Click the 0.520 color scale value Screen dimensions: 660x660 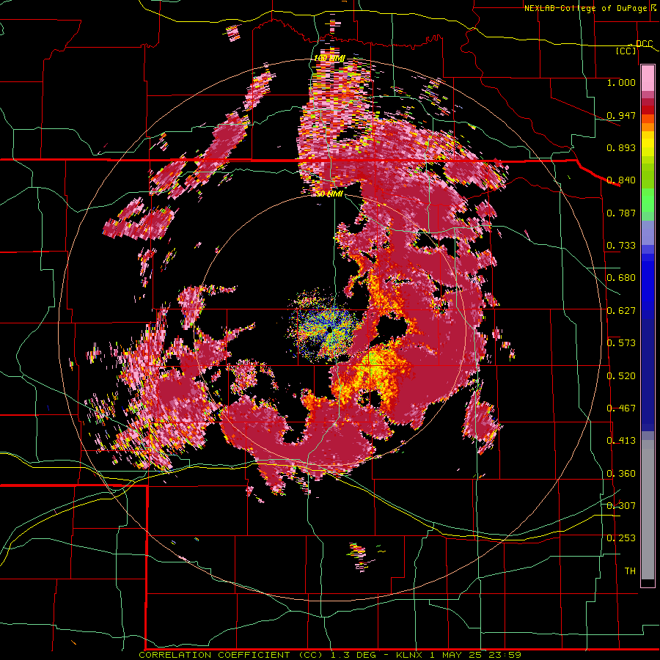click(x=621, y=376)
